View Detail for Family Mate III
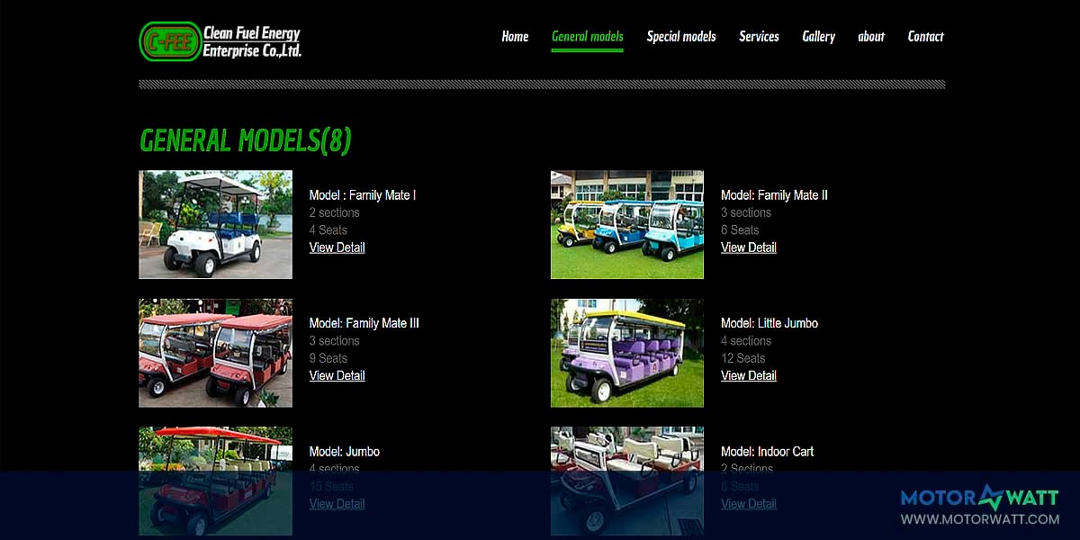The image size is (1080, 540). click(337, 376)
